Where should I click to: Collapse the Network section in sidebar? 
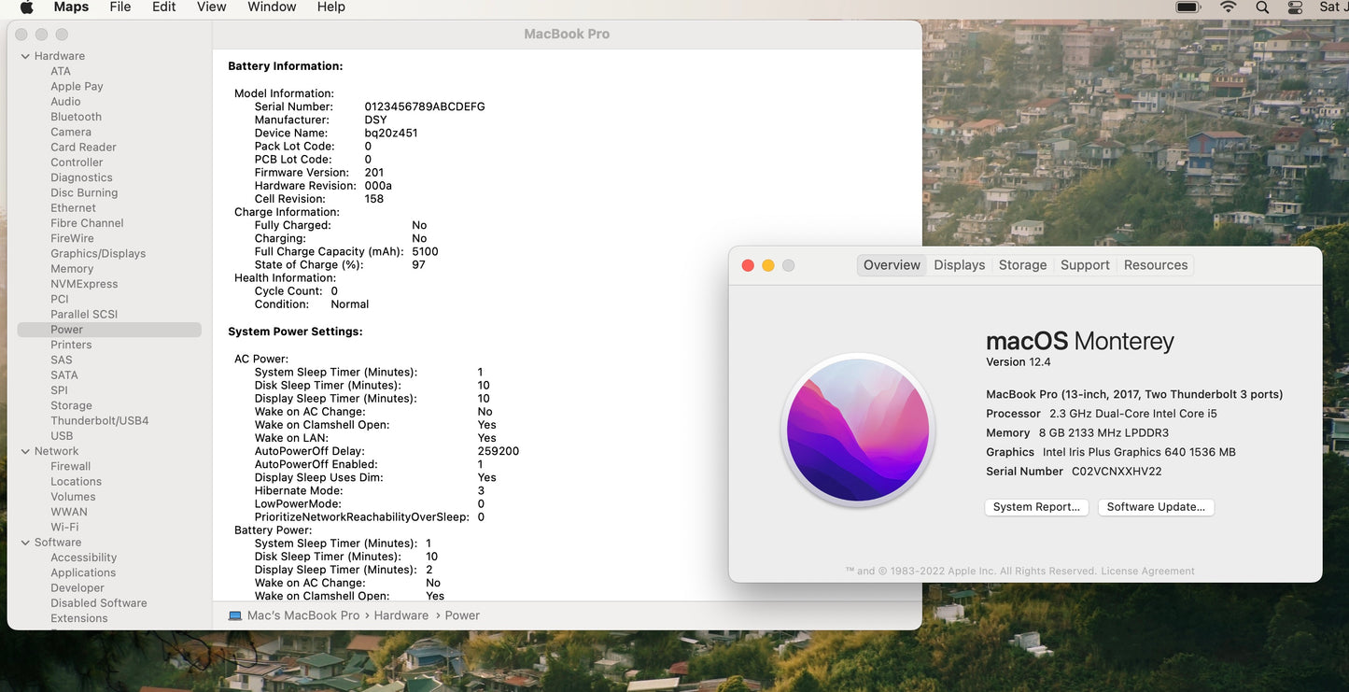[x=25, y=451]
